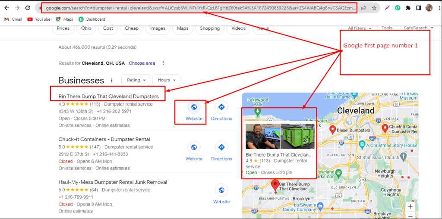Screen dimensions: 442x219
Task: Open the three-dot menu beside Businesses heading
Action: [x=112, y=80]
